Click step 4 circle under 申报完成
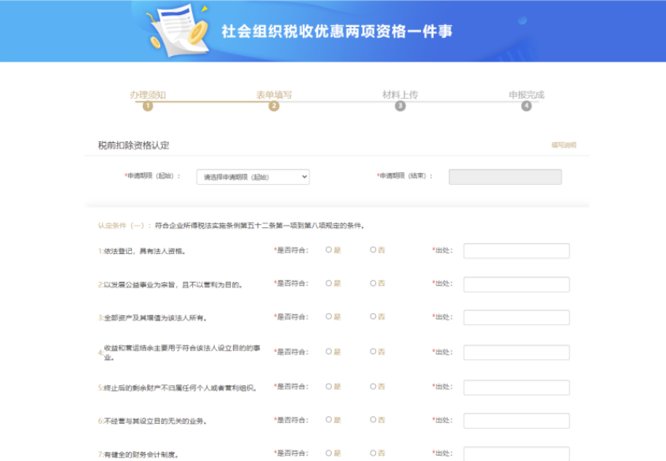This screenshot has height=461, width=666. click(x=527, y=107)
